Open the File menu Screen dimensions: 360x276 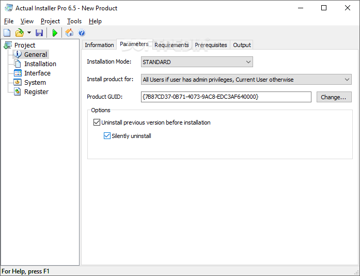point(9,21)
